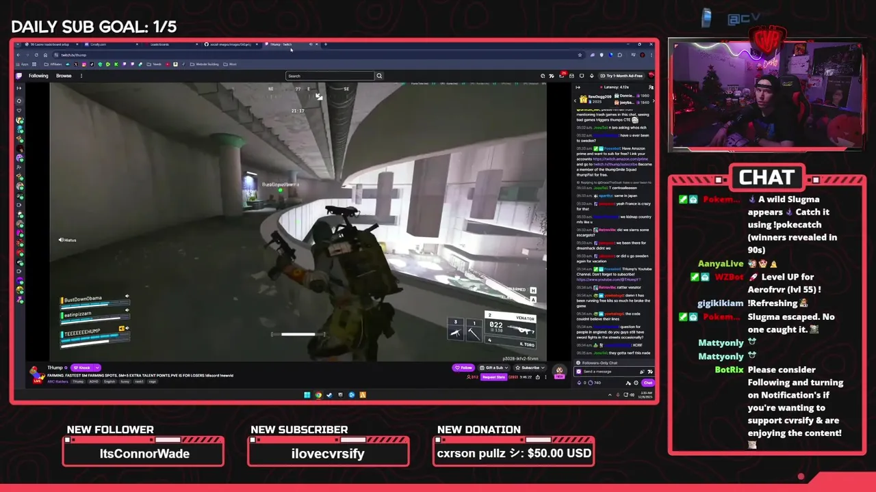Expand the Twitch left sidebar arrow

pyautogui.click(x=18, y=87)
